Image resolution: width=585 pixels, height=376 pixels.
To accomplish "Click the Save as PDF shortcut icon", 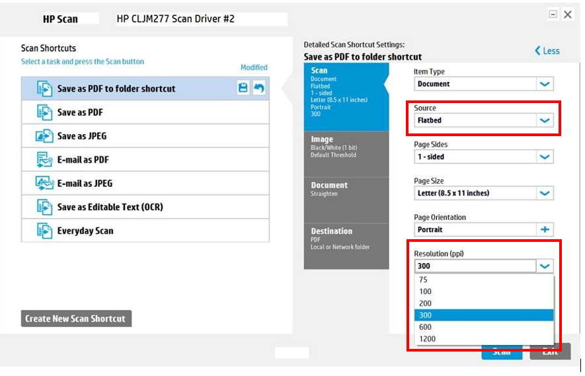I will coord(44,112).
